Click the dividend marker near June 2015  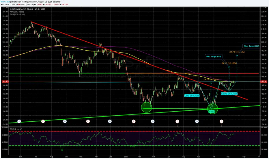pos(19,121)
